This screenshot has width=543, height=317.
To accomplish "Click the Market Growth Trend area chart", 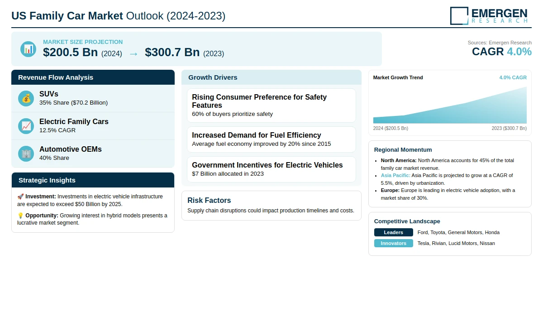I will [x=450, y=107].
